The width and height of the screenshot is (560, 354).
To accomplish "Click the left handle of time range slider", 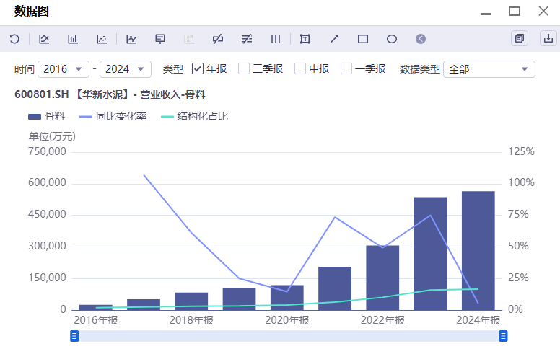I will click(74, 336).
